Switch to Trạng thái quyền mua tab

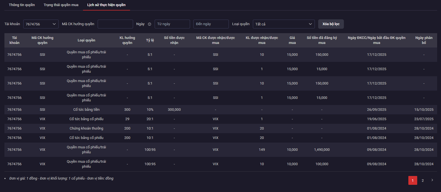tap(61, 5)
